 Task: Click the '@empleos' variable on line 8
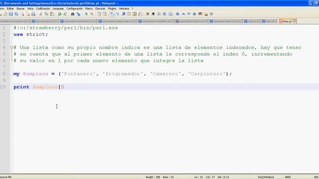tap(35, 74)
